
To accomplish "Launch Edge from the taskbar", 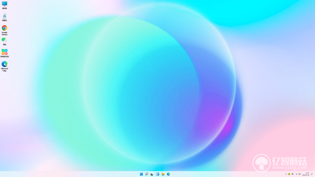I will (x=168, y=174).
